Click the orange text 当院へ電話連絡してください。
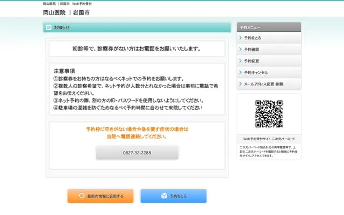 tap(137, 137)
